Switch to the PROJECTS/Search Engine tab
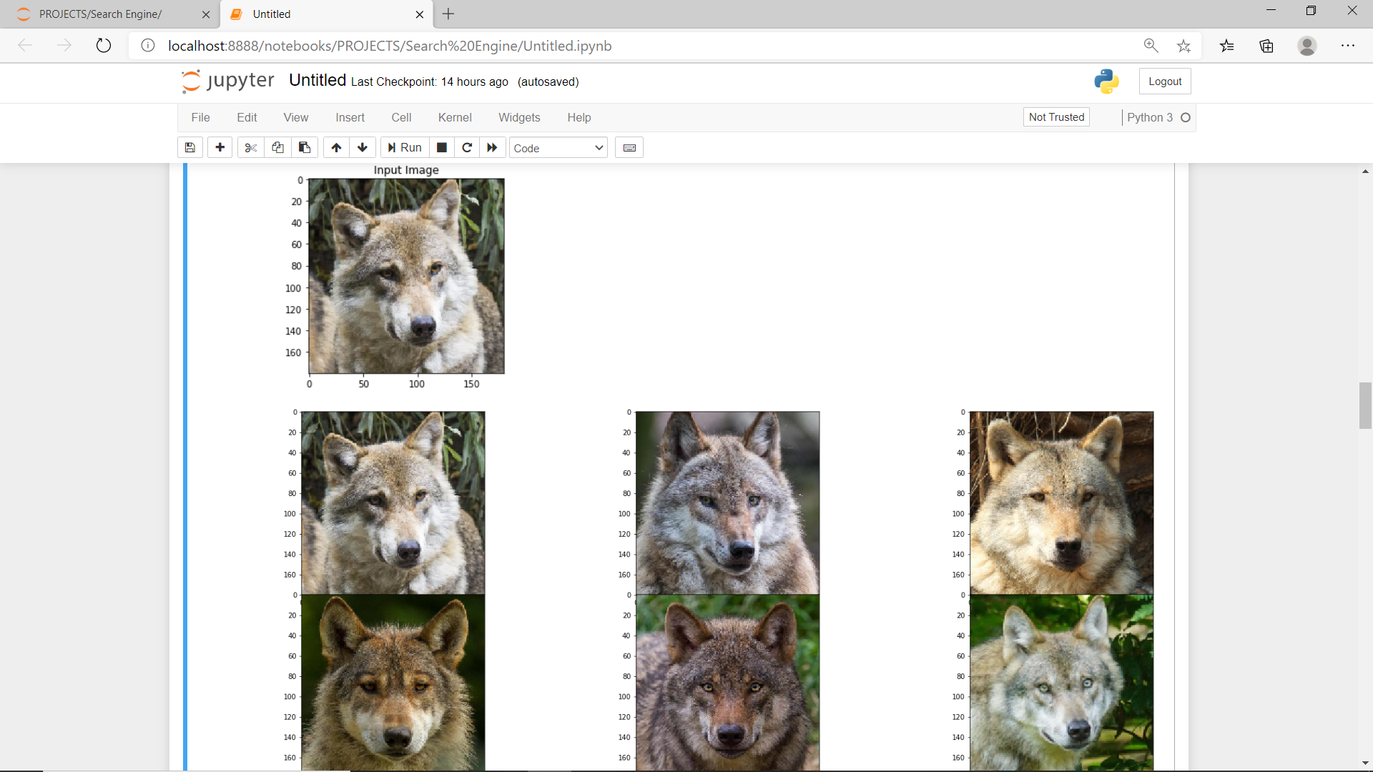This screenshot has width=1373, height=772. 100,14
